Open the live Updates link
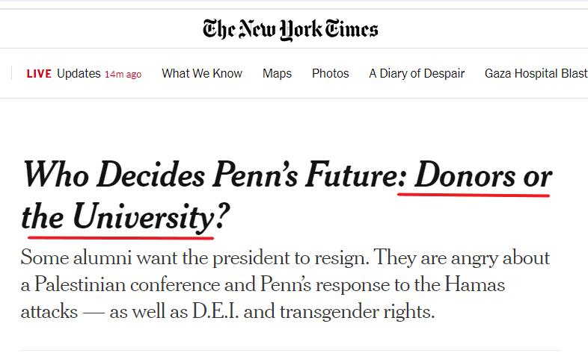The height and width of the screenshot is (353, 588). pos(79,73)
